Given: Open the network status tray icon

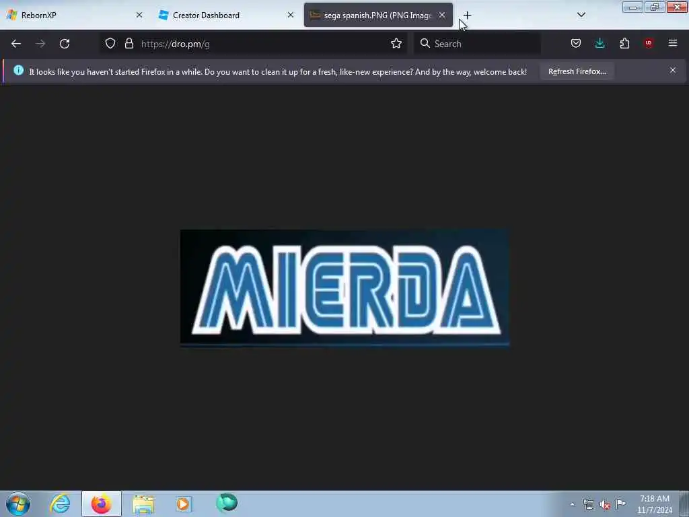Looking at the screenshot, I should 589,505.
